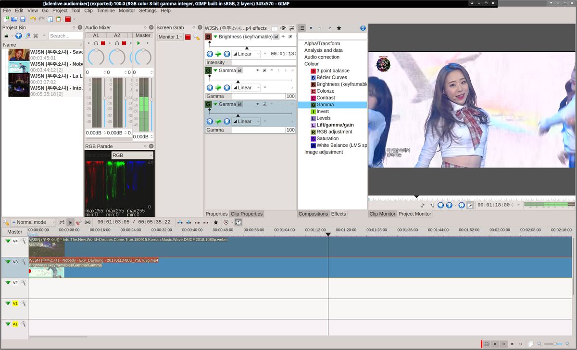Click the add clip arrow in Project Bin
Image resolution: width=577 pixels, height=350 pixels.
click(18, 36)
